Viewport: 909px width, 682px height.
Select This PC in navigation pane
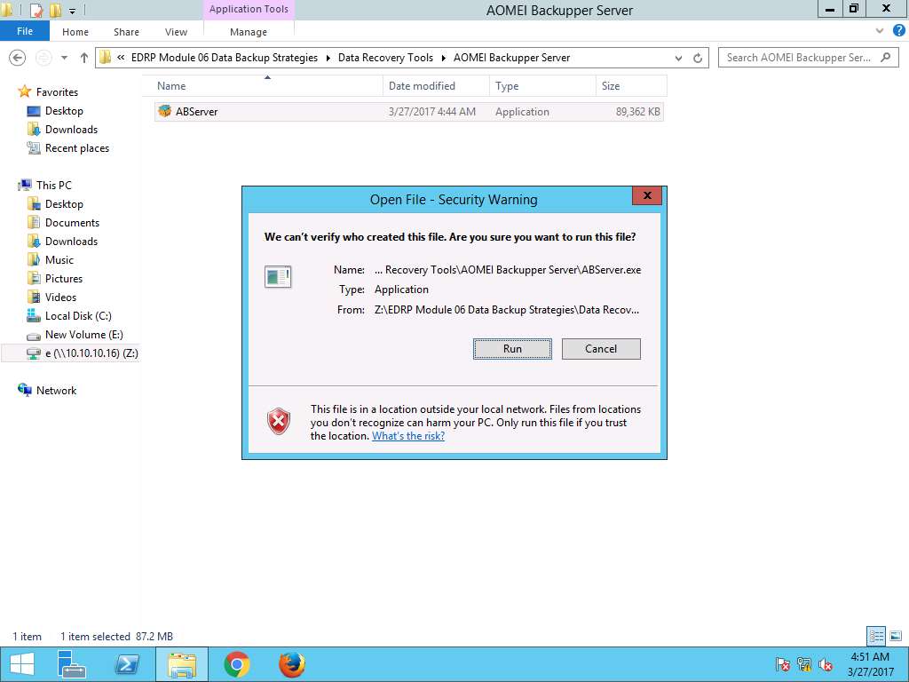(x=53, y=185)
